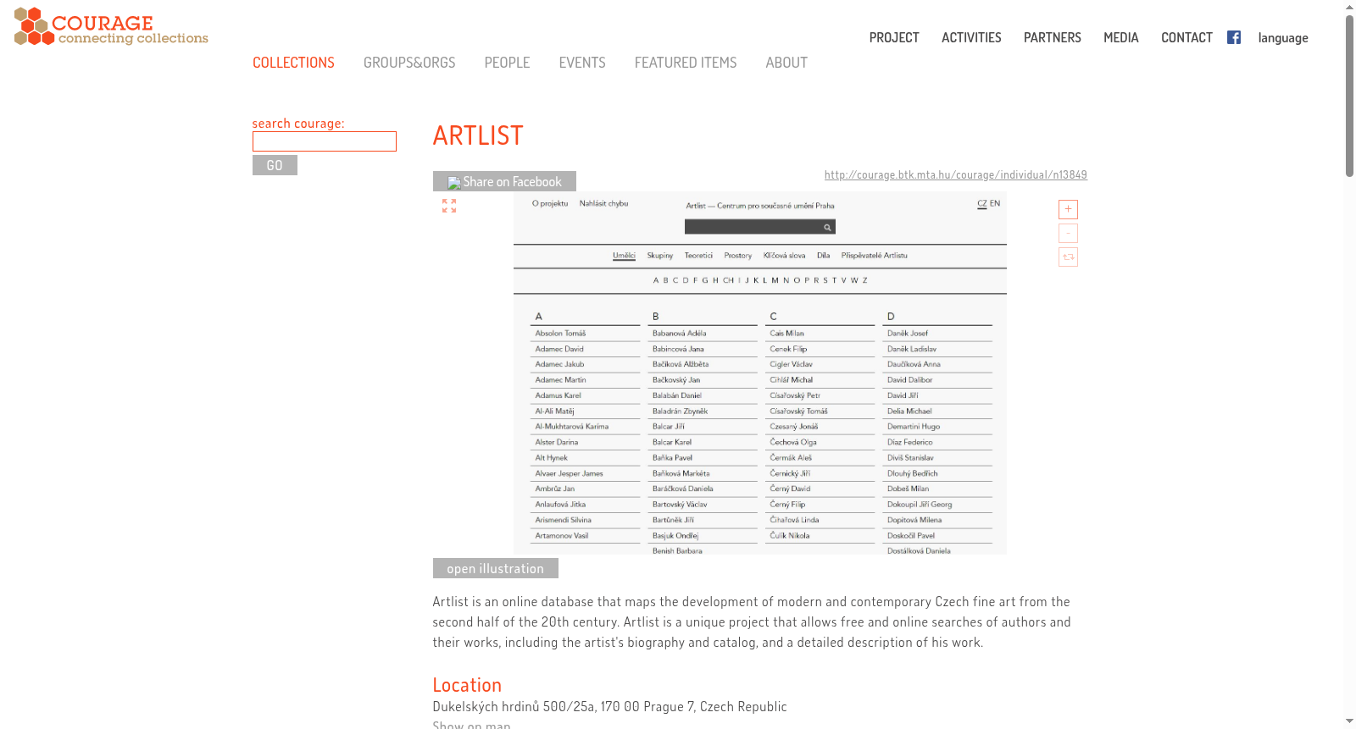This screenshot has width=1356, height=729.
Task: Click the GO search button
Action: point(275,165)
